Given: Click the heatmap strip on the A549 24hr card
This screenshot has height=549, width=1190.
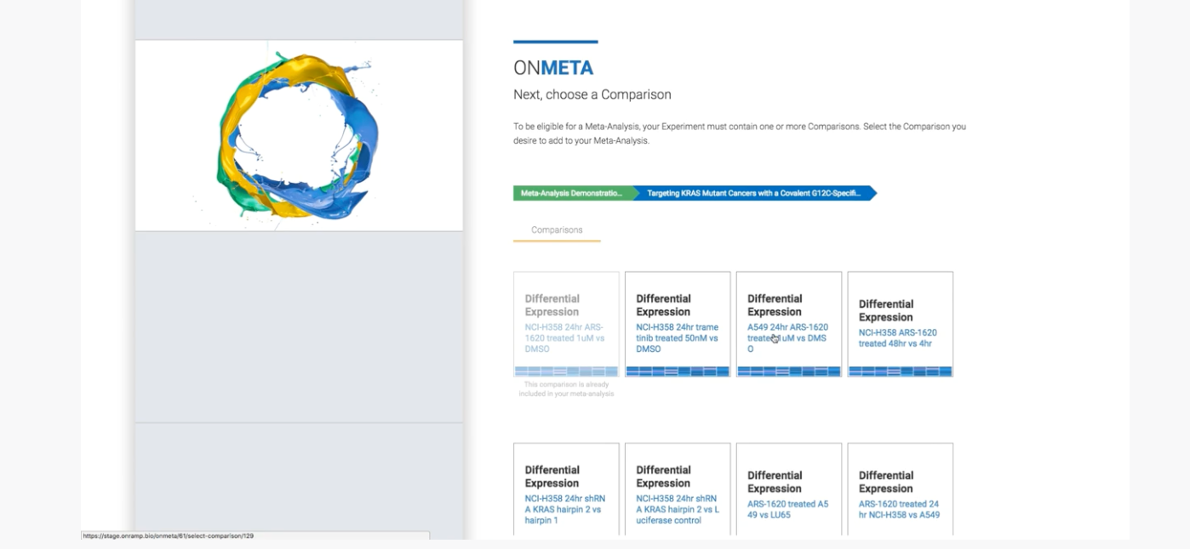Looking at the screenshot, I should point(789,371).
